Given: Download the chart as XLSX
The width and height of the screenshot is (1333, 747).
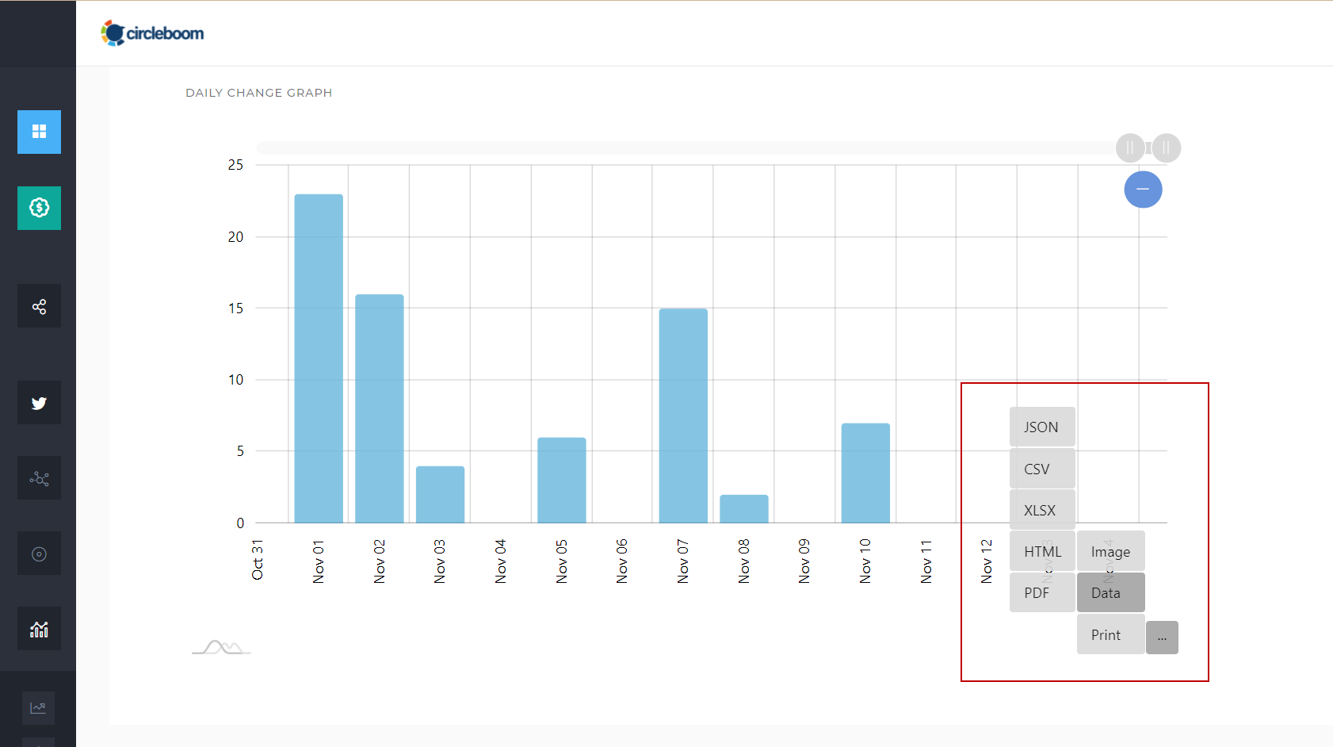Looking at the screenshot, I should pos(1041,509).
